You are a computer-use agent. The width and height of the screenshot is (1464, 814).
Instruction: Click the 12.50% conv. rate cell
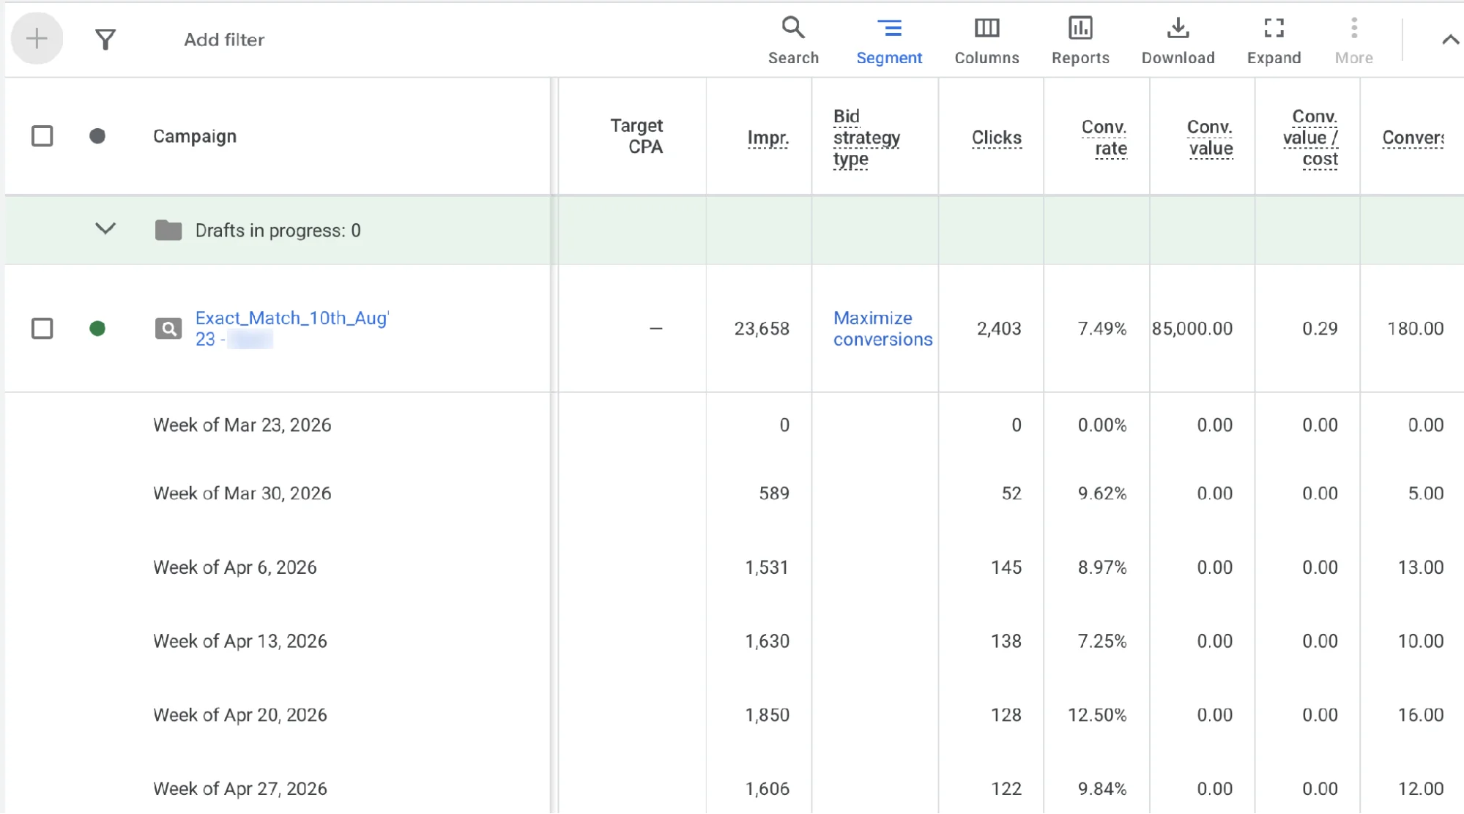(1097, 715)
